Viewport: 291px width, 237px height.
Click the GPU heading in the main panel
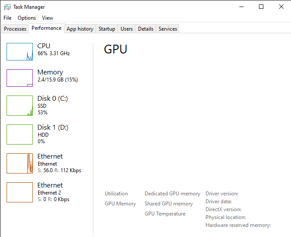pos(115,50)
